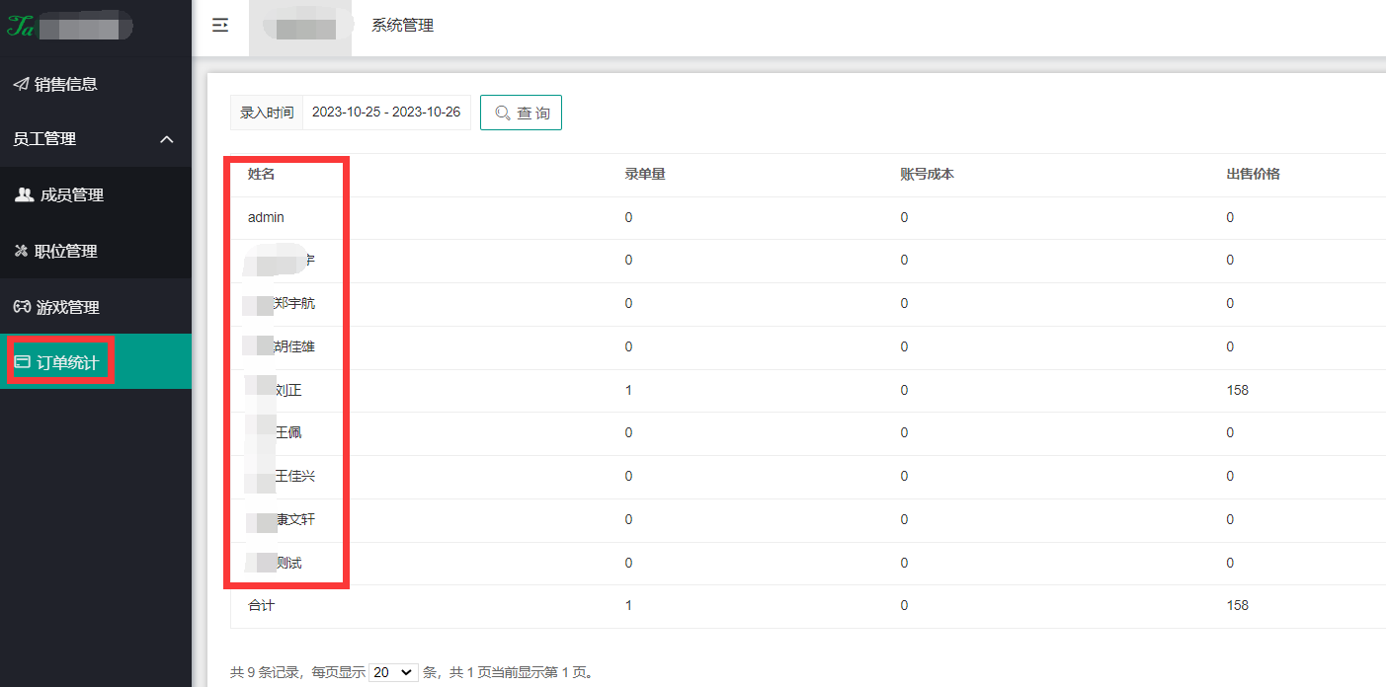Open the per-page 20 dropdown
The height and width of the screenshot is (687, 1386).
(x=393, y=672)
